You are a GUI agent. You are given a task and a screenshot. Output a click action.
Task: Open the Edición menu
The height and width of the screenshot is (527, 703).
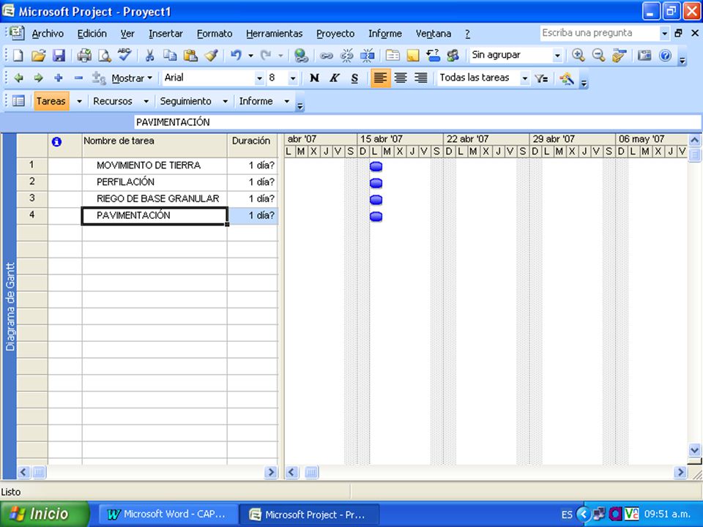click(92, 34)
